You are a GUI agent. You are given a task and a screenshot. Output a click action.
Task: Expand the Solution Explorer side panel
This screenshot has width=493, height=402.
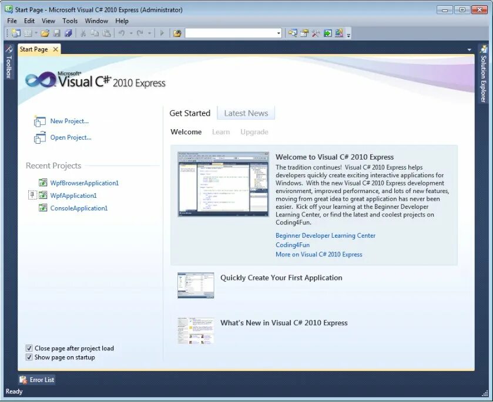(484, 74)
